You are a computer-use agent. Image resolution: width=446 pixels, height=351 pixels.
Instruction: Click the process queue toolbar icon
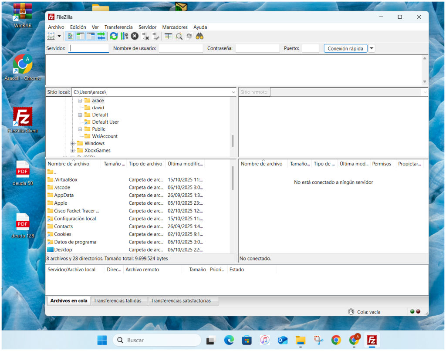(x=124, y=36)
